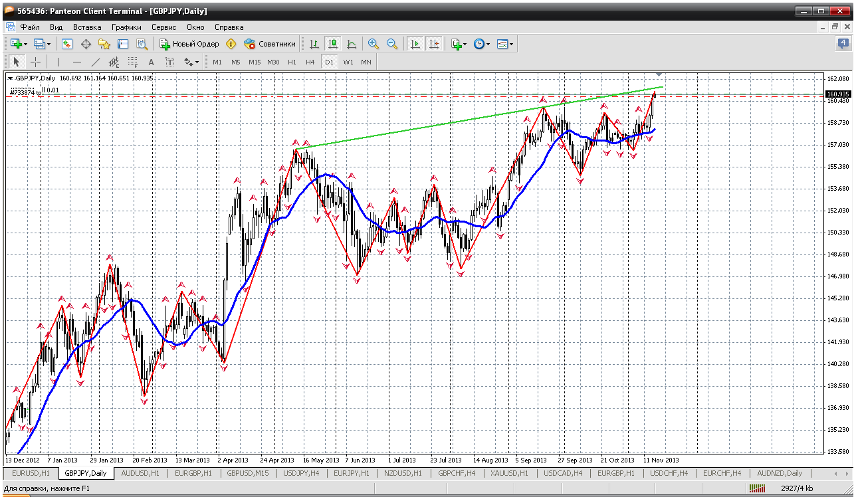The image size is (856, 497).
Task: Click the Советники button
Action: (x=270, y=44)
